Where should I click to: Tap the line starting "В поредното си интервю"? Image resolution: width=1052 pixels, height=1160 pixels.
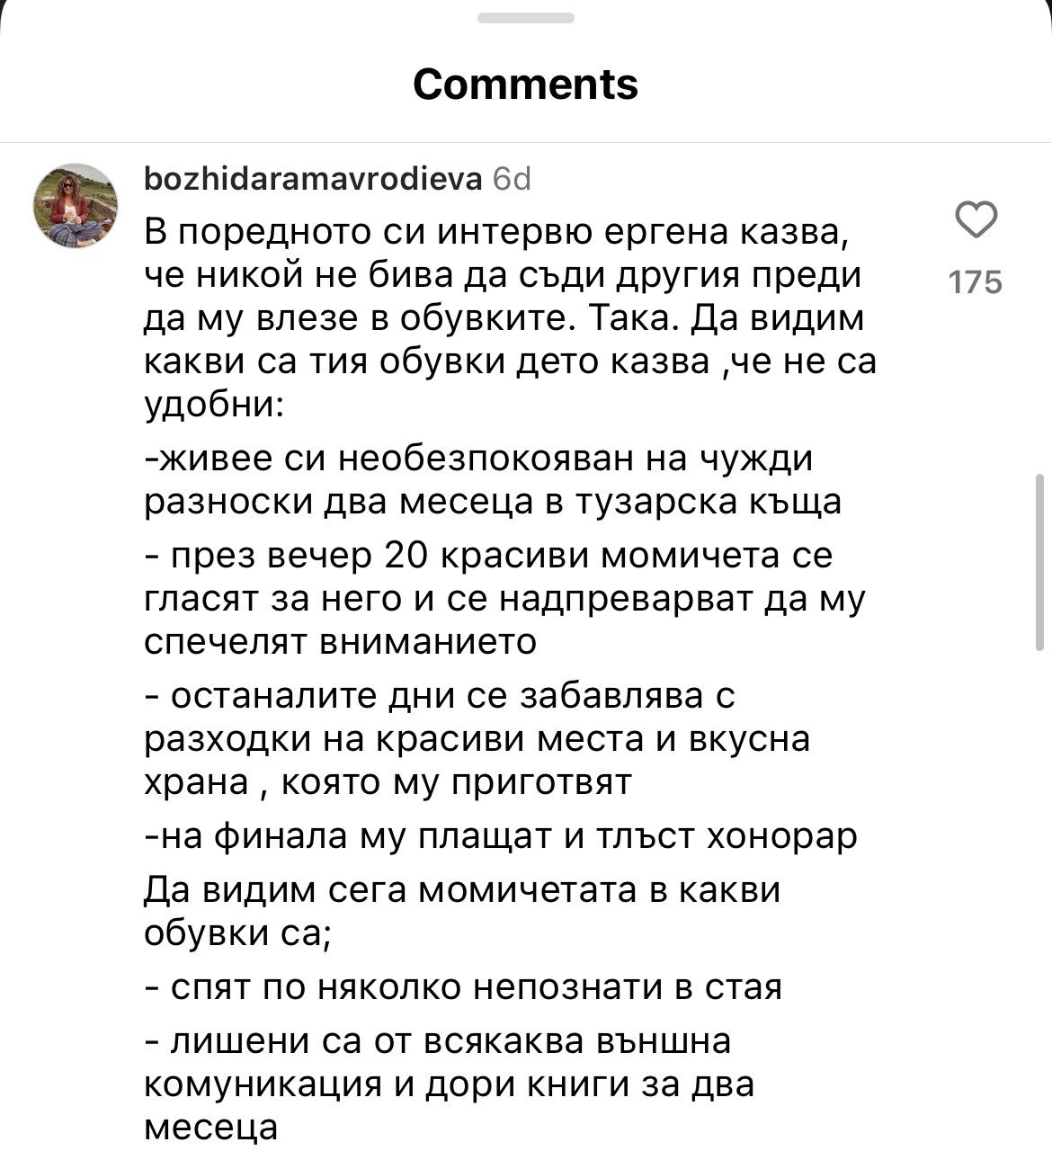[497, 232]
